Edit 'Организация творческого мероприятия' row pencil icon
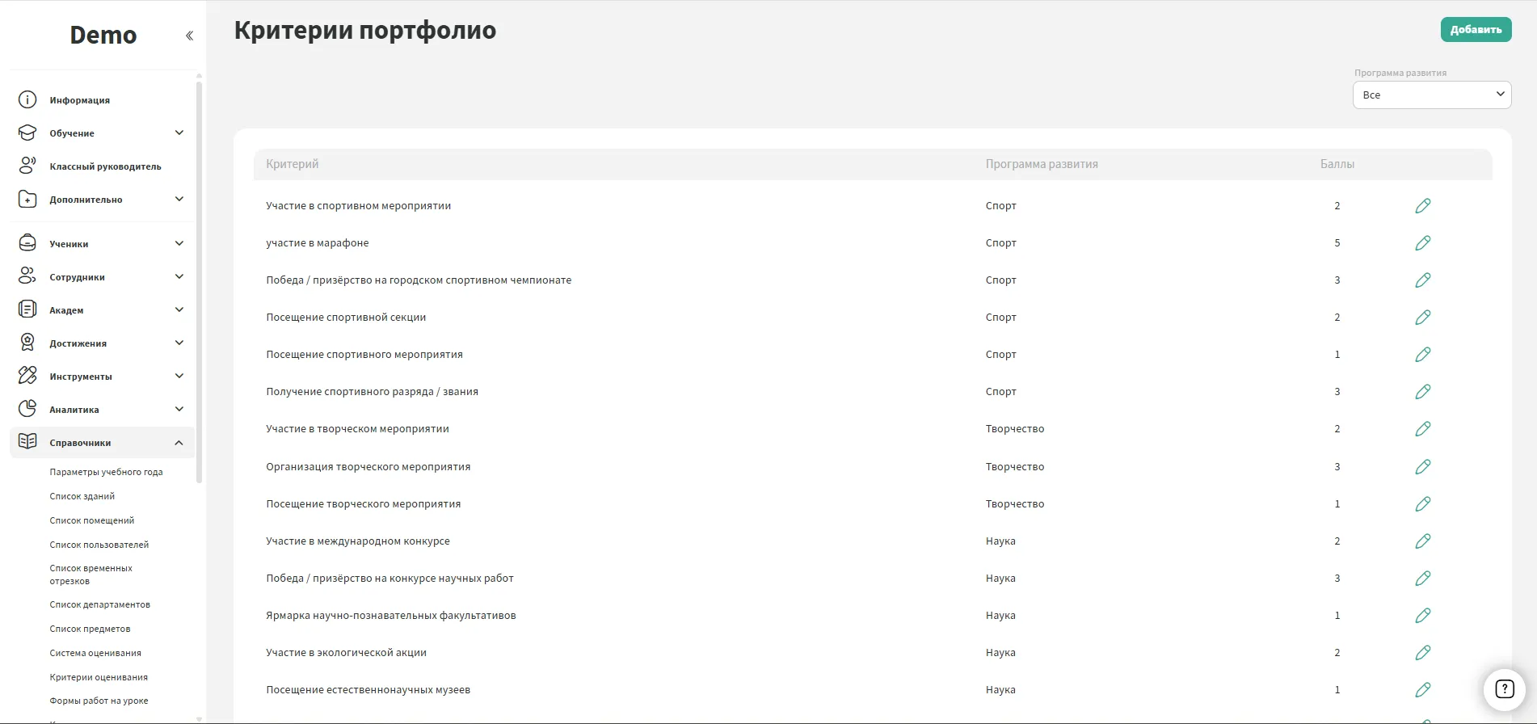Viewport: 1537px width, 724px height. click(1422, 467)
